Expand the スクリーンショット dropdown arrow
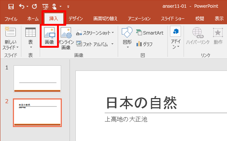 pyautogui.click(x=113, y=33)
